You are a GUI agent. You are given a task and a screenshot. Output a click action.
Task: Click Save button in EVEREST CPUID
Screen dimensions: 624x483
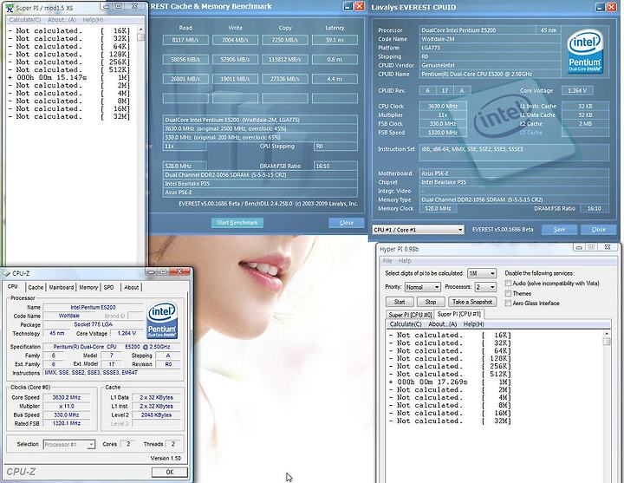(559, 229)
